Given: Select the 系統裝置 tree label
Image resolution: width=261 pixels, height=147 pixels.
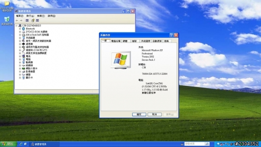Looking at the screenshot, I should tap(31, 38).
